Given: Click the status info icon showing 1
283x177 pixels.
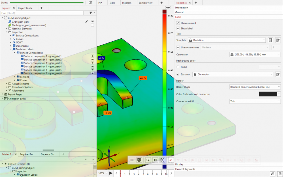Looking at the screenshot, I should pos(91,3).
